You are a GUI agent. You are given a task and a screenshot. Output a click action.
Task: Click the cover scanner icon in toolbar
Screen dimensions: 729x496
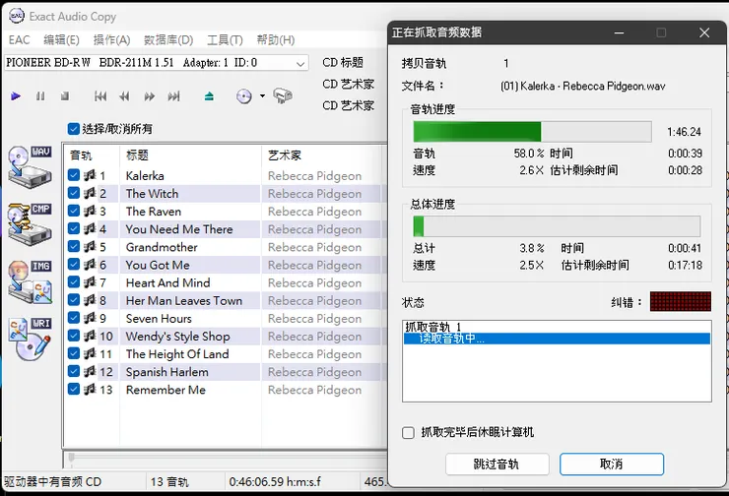point(283,95)
